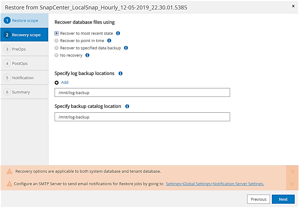Click info icon for Recover to specified data backup
The image size is (299, 208).
click(126, 48)
